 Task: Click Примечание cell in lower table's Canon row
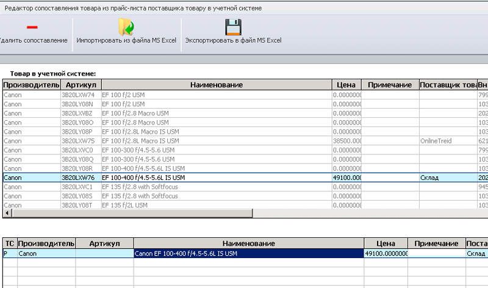pyautogui.click(x=436, y=253)
